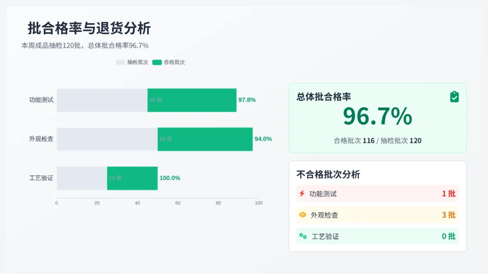Open 功能测试 row showing 1 批

(x=377, y=194)
